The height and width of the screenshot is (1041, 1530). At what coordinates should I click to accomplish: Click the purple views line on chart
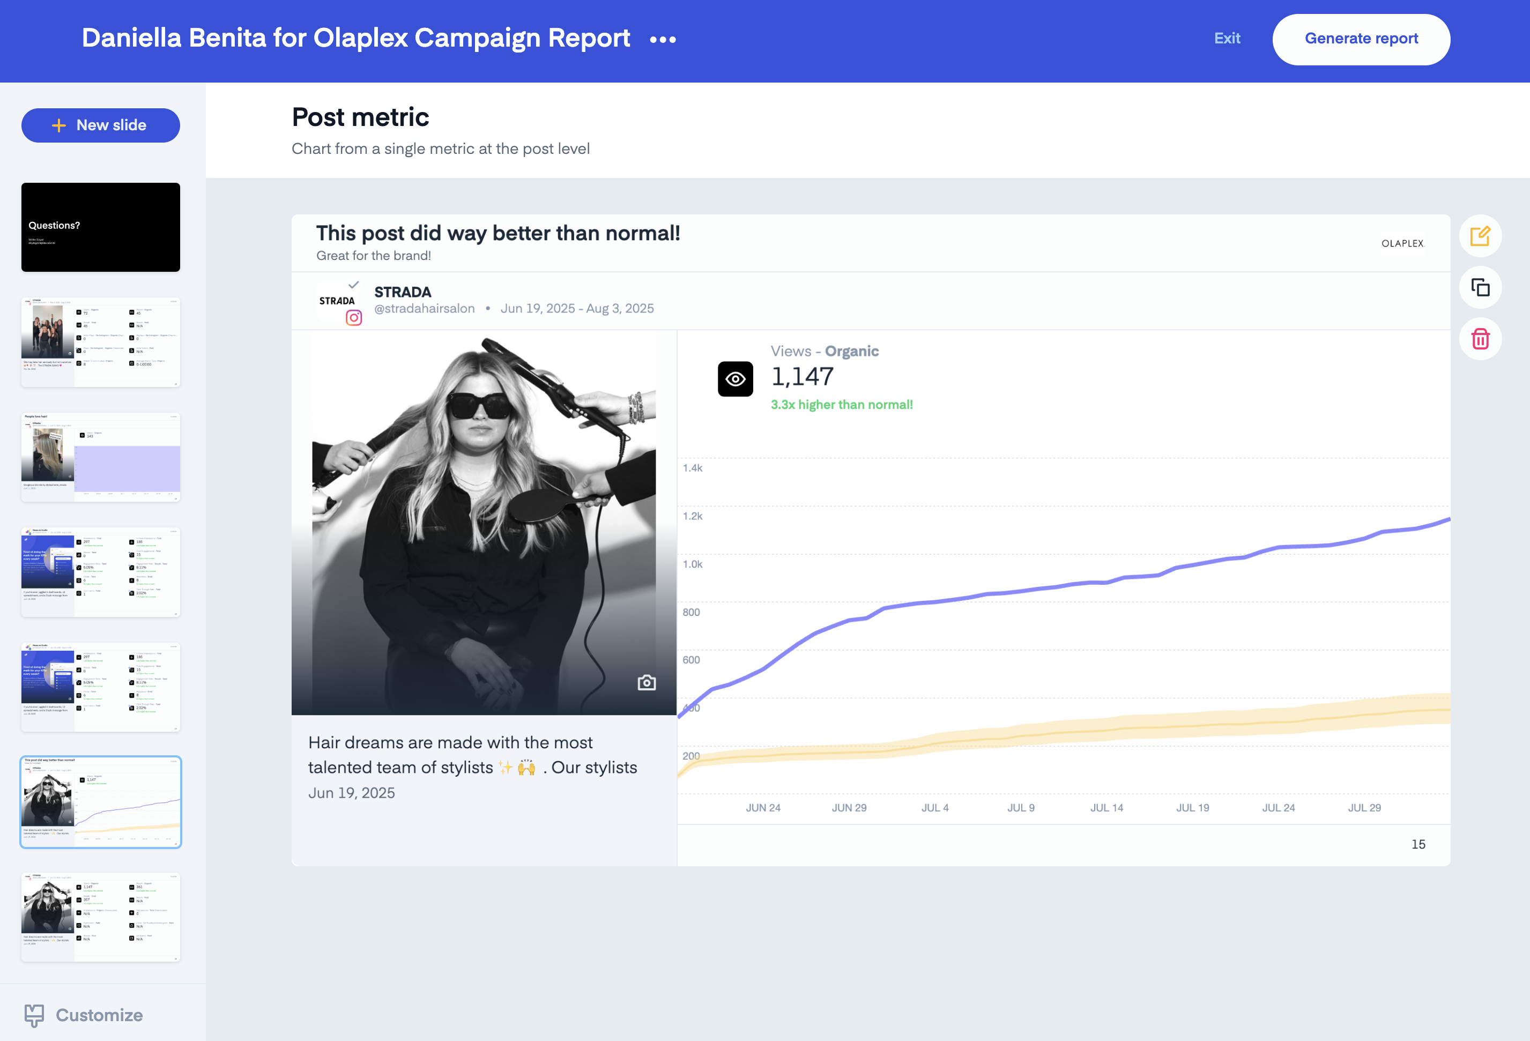[x=1053, y=588]
